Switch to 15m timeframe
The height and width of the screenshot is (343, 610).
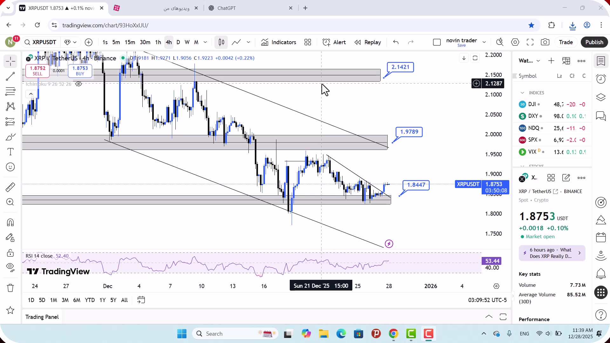(x=130, y=42)
